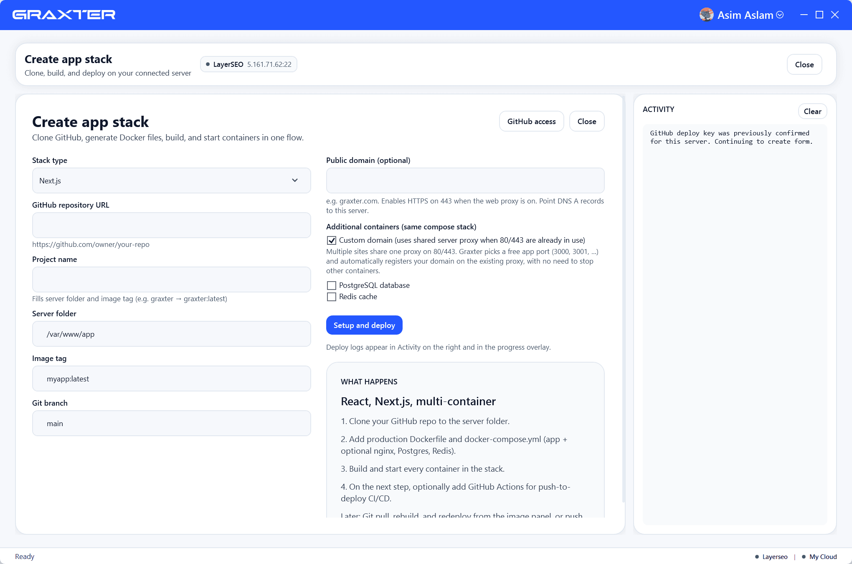This screenshot has width=852, height=564.
Task: Click the Graxter logo
Action: pyautogui.click(x=64, y=15)
